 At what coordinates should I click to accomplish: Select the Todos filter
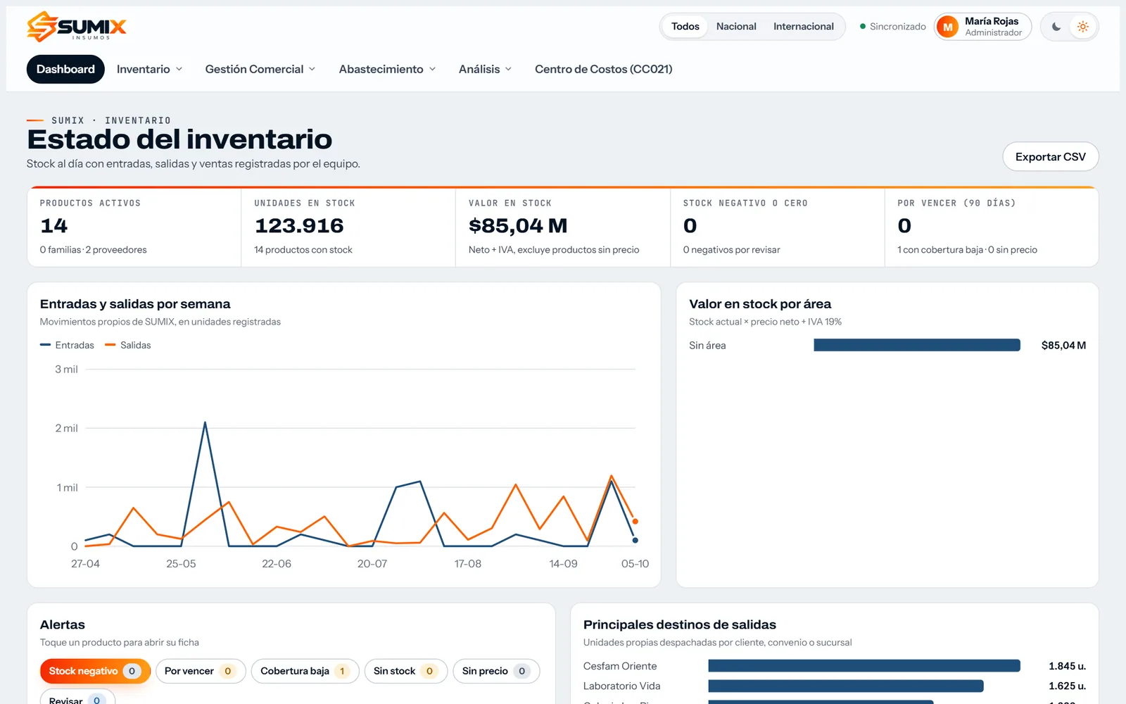point(685,27)
